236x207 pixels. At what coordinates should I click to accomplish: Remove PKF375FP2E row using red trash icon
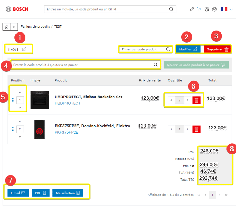click(197, 129)
